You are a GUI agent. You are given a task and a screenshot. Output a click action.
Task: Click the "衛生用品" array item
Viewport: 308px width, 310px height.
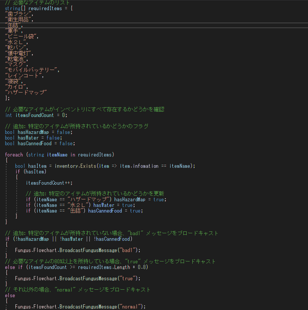(x=19, y=20)
